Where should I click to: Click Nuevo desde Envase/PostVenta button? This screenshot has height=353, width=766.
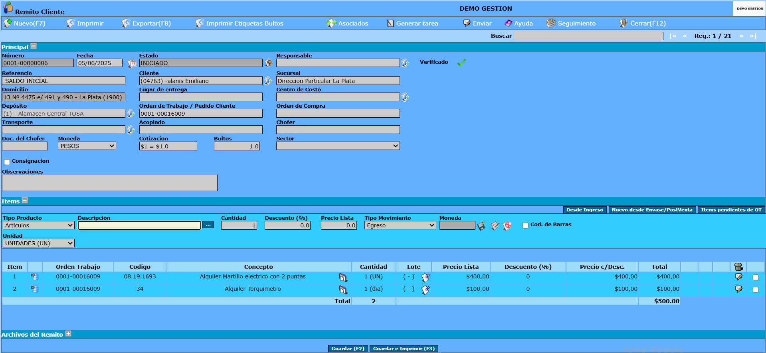652,210
